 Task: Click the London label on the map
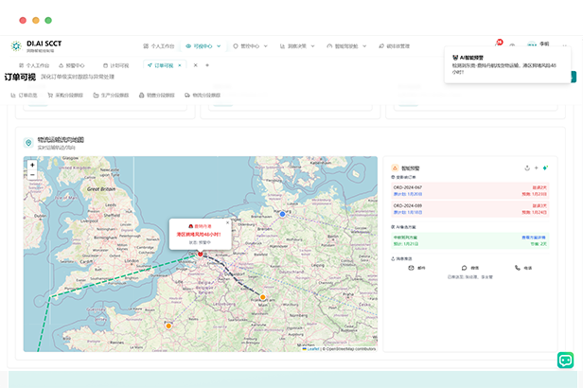coord(132,261)
